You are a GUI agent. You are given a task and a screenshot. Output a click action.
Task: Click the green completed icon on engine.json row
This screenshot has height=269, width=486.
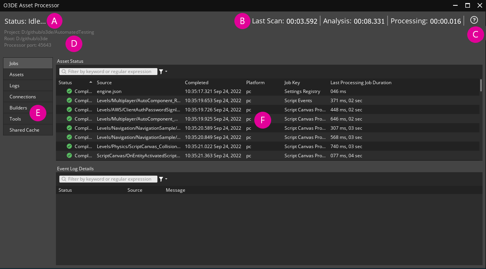coord(69,91)
